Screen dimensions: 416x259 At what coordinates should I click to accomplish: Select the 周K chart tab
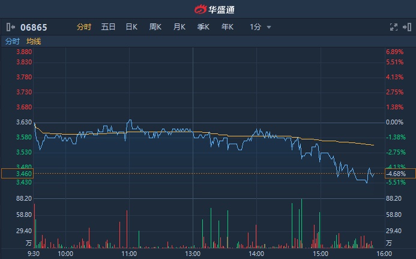point(155,27)
